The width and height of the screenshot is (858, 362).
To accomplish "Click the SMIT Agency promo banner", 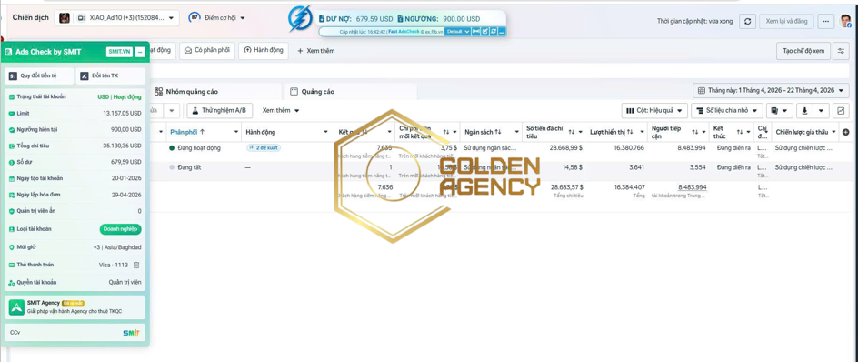I will [x=75, y=307].
